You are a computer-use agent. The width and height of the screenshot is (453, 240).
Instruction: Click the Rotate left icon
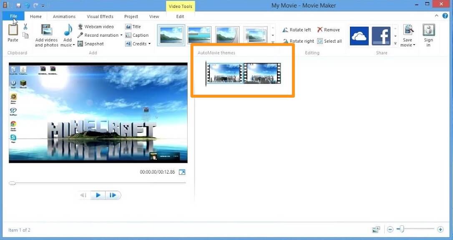(x=286, y=30)
